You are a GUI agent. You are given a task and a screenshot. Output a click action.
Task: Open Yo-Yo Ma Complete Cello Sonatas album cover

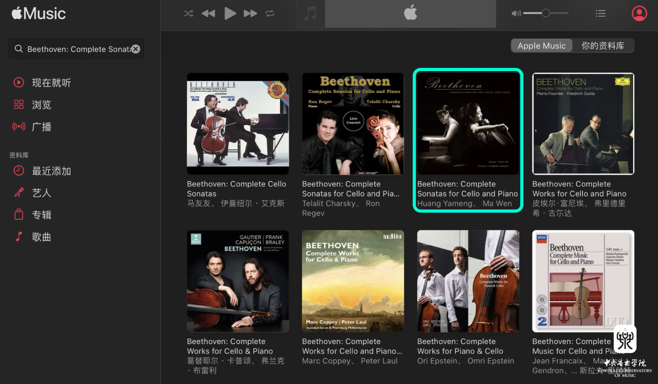(238, 124)
